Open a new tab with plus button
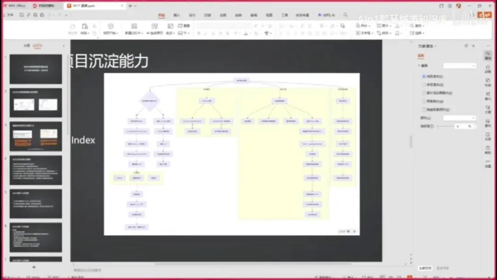The image size is (497, 280). click(x=130, y=6)
